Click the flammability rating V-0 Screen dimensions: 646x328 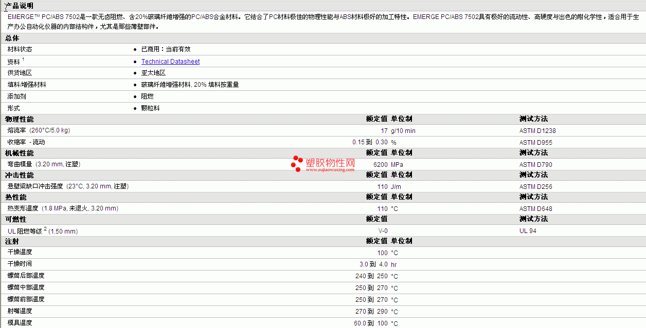[x=383, y=231]
